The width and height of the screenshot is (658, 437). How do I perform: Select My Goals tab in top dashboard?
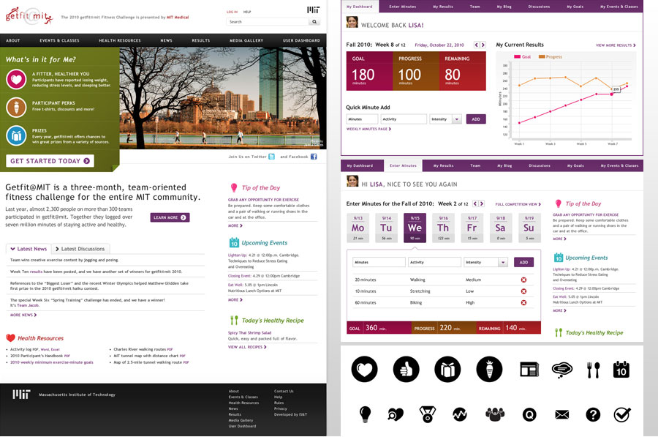[x=575, y=7]
